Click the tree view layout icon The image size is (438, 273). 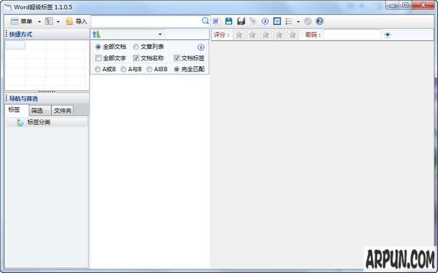coord(49,21)
